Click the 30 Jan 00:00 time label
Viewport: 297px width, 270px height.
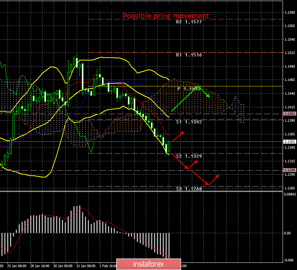tap(63, 266)
